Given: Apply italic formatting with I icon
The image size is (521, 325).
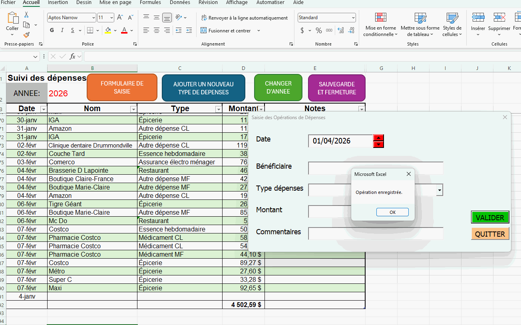Looking at the screenshot, I should (x=62, y=30).
